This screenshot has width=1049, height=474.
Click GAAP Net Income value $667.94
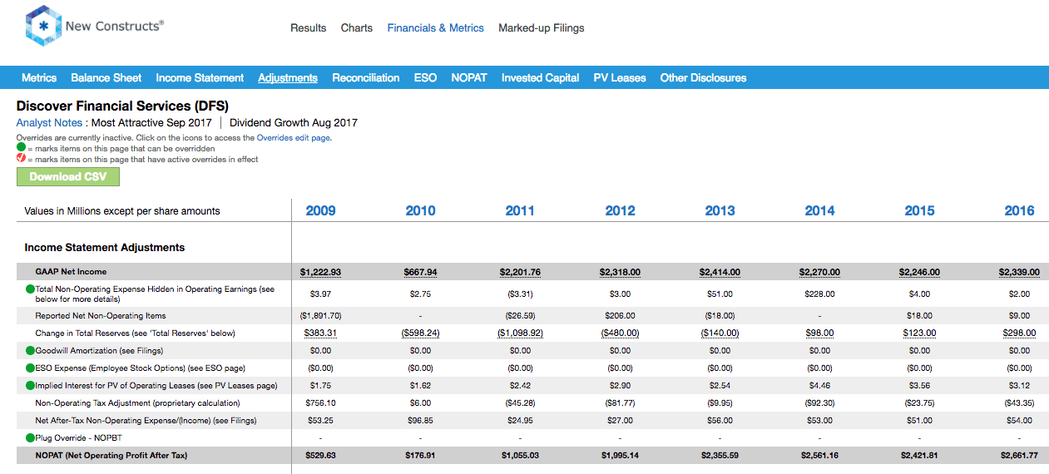[x=420, y=272]
